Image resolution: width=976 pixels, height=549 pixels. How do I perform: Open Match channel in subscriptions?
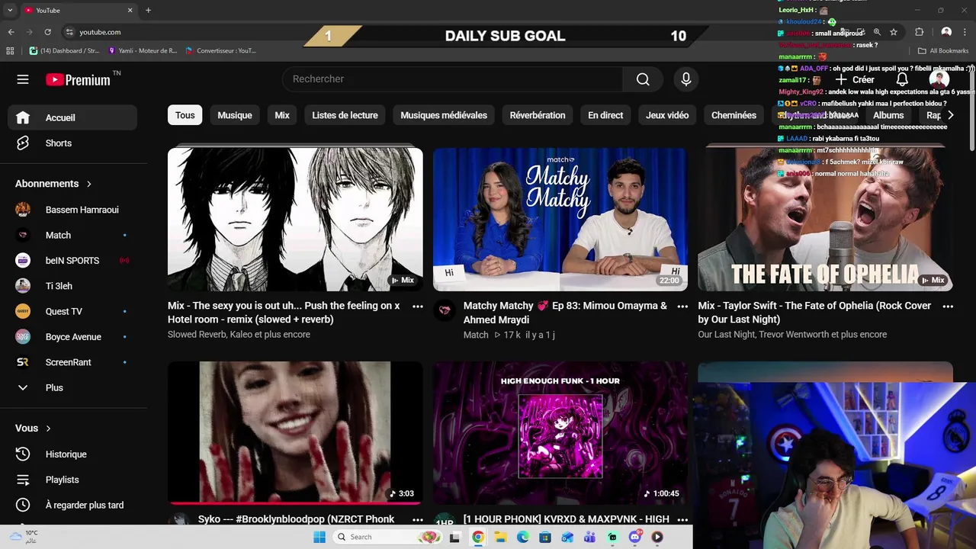click(x=72, y=236)
